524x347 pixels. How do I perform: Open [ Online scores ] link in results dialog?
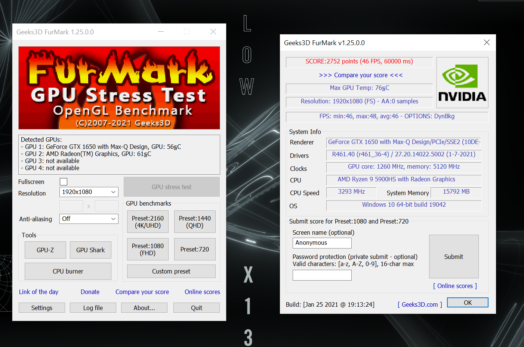tap(455, 286)
